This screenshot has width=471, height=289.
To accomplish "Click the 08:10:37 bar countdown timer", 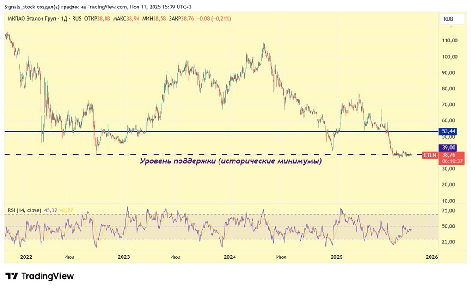I will pyautogui.click(x=451, y=161).
